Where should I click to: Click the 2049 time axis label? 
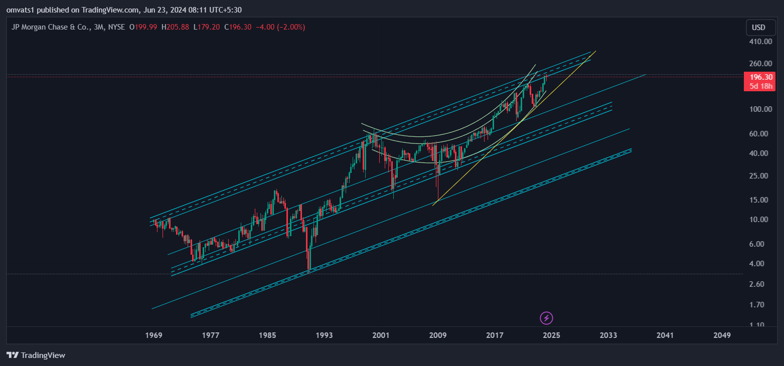pyautogui.click(x=722, y=335)
